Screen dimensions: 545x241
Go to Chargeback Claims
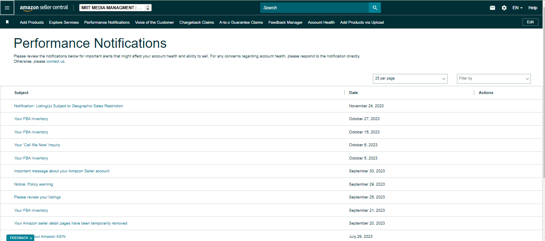click(x=197, y=22)
